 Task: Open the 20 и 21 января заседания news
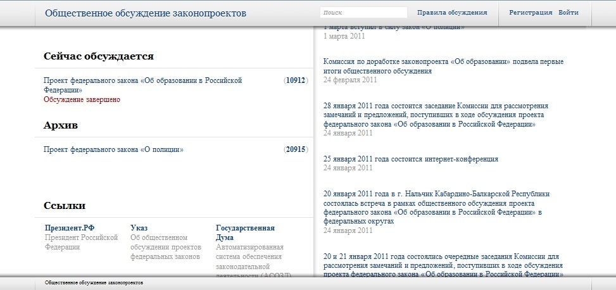[442, 265]
